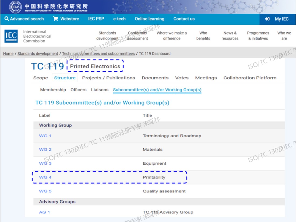The width and height of the screenshot is (296, 222).
Task: Select Subcommittee(s) and/or Working Group(s) sub-tab
Action: 157,90
